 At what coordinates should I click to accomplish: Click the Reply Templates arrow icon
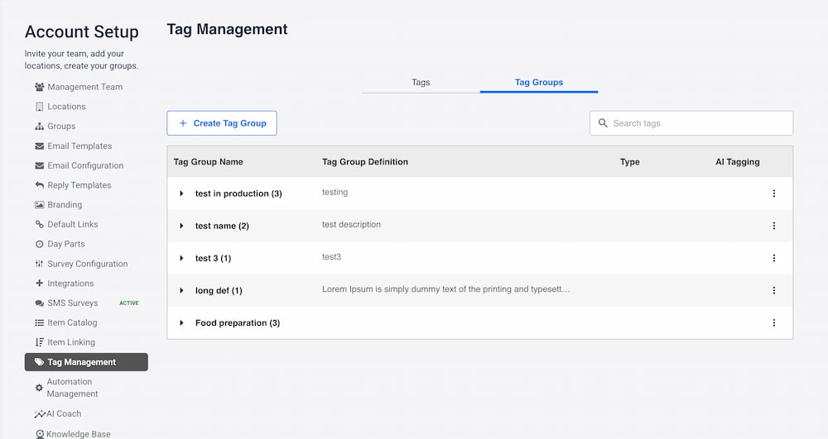pyautogui.click(x=39, y=185)
